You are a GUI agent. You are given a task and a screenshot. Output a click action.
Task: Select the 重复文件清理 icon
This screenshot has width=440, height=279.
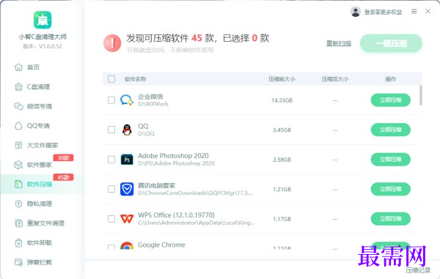18,223
